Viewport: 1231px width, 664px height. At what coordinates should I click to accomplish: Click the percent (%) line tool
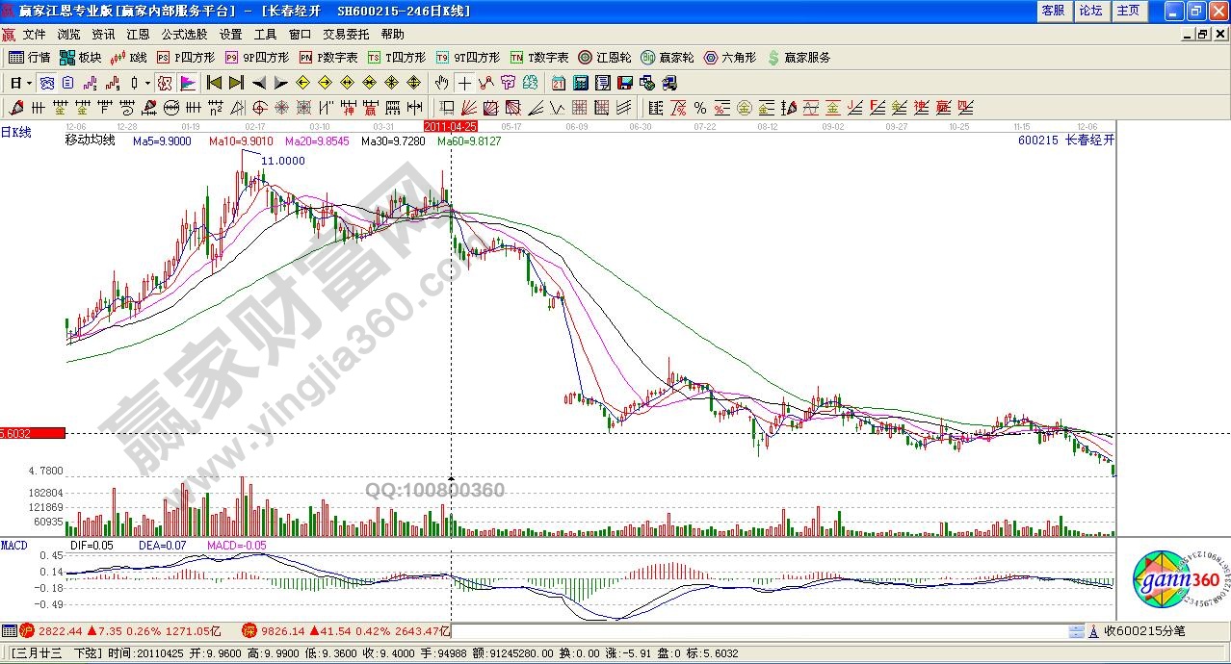[x=699, y=108]
